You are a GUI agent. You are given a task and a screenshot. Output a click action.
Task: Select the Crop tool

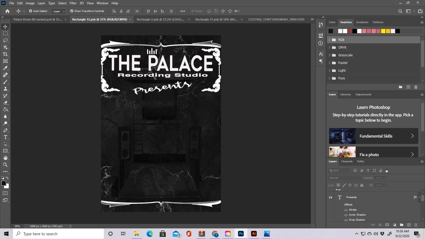[5, 54]
